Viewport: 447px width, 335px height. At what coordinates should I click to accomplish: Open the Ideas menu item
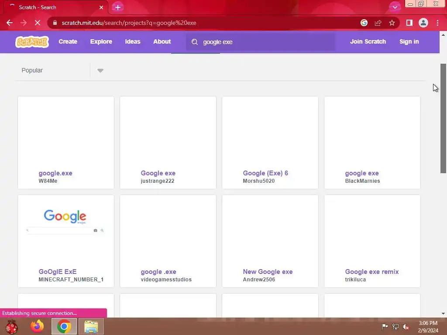pos(133,41)
